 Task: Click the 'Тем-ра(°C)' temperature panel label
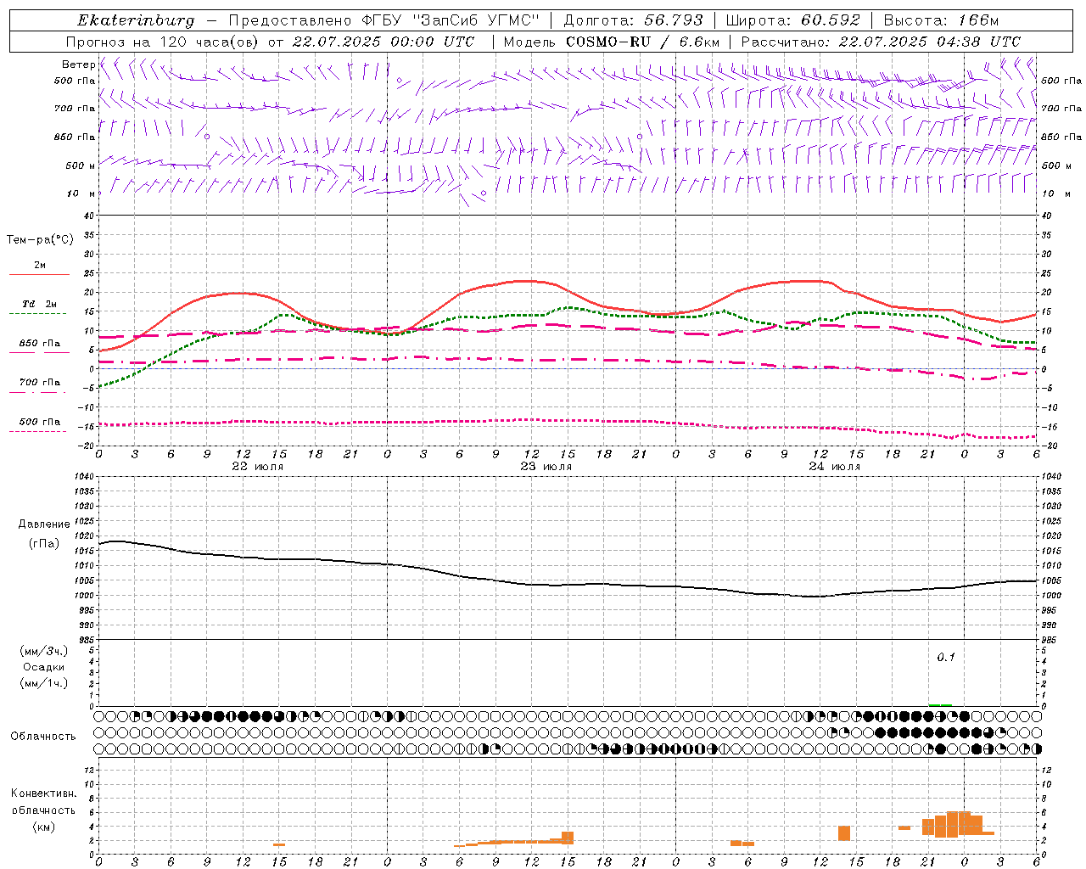[40, 240]
